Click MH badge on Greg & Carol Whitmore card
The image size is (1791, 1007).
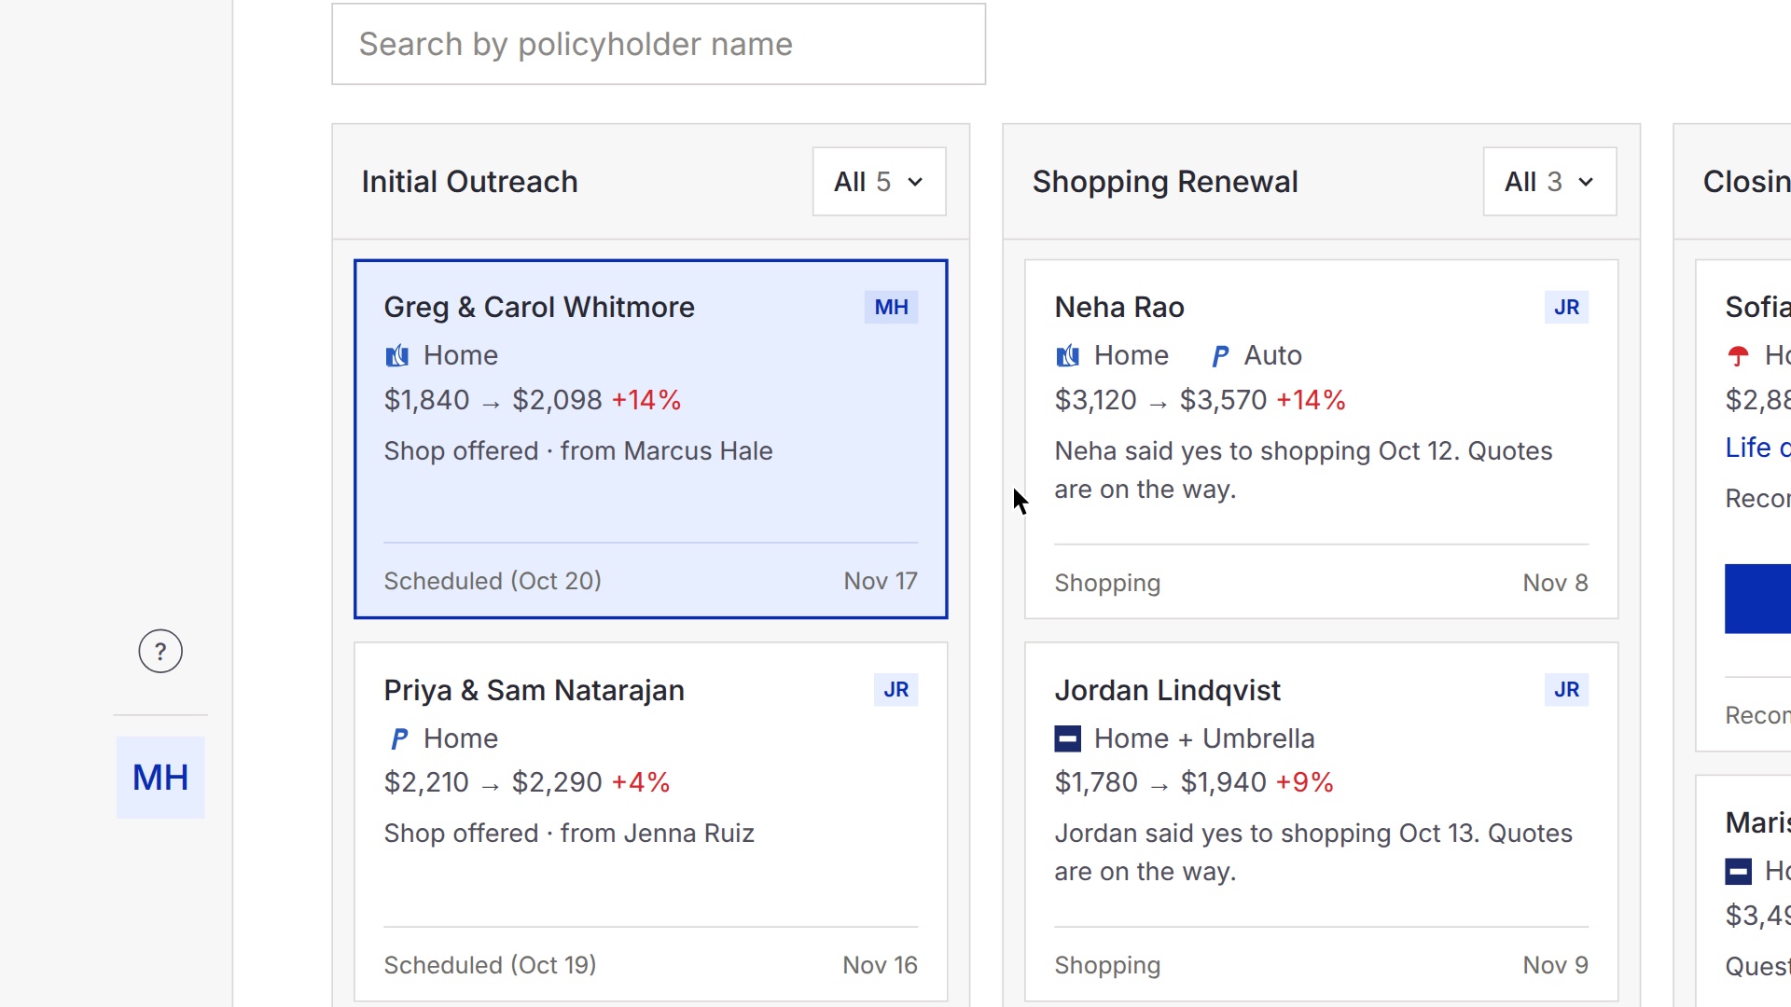891,307
